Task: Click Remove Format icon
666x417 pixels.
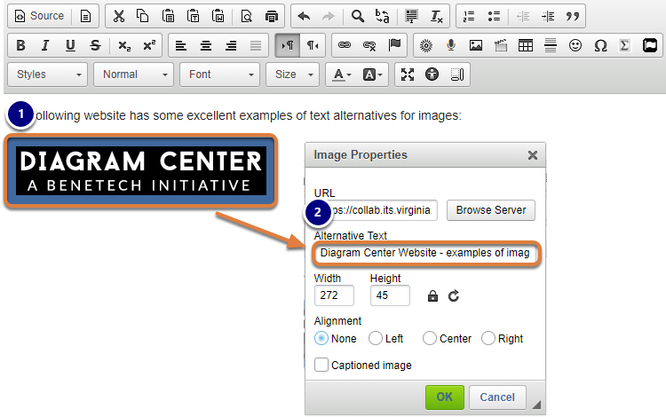Action: [x=436, y=16]
